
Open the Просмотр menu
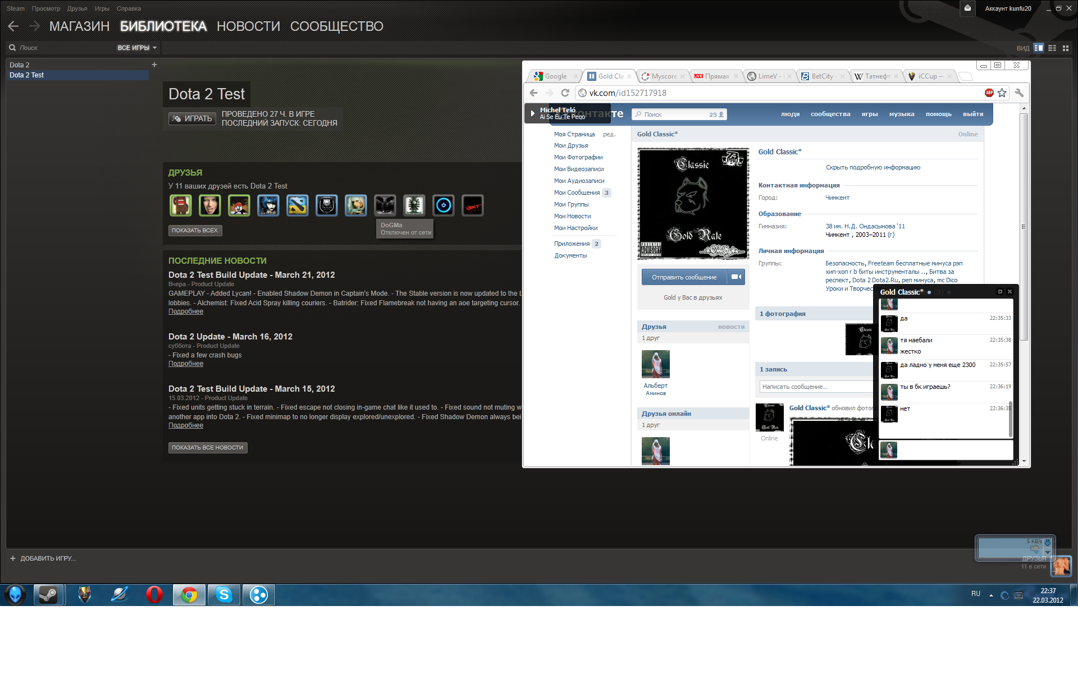[x=46, y=8]
